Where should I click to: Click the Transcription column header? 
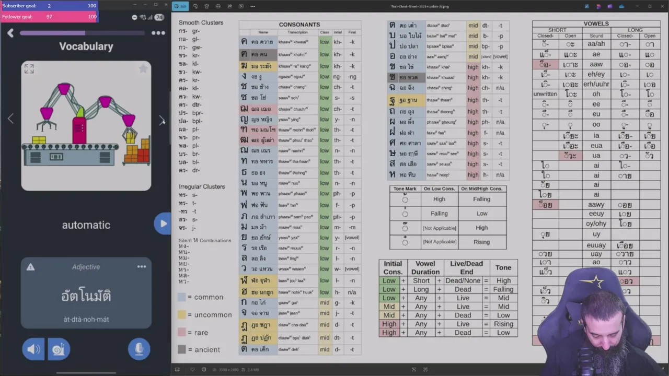coord(297,32)
